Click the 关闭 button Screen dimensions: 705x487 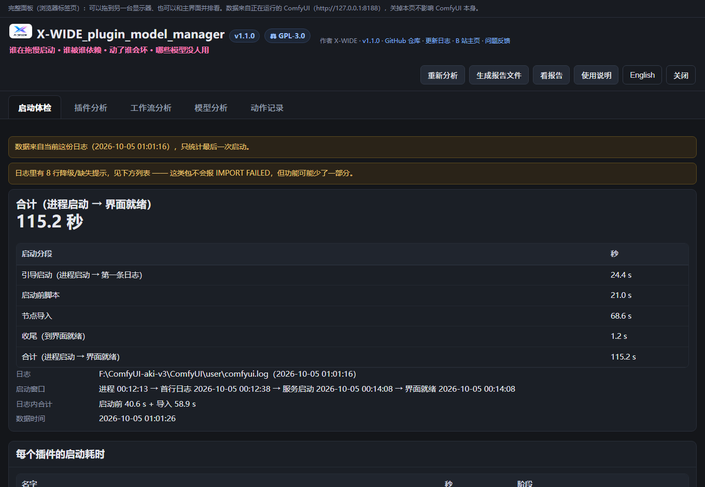tap(681, 75)
